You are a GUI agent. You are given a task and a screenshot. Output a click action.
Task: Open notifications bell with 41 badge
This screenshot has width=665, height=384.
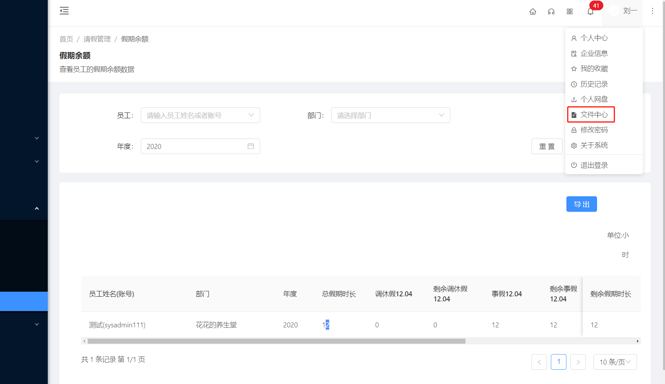coord(590,12)
